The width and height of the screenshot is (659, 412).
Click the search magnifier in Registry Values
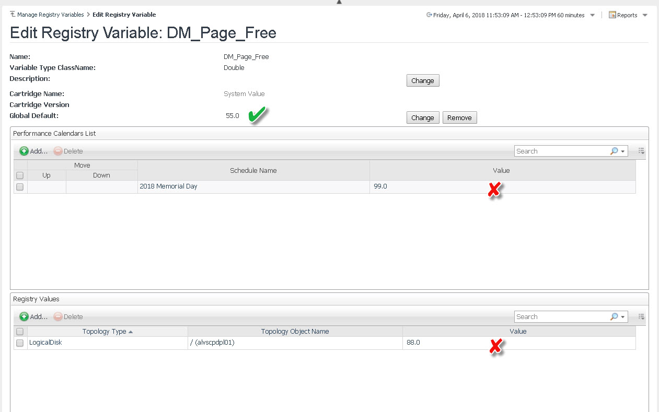pyautogui.click(x=614, y=316)
